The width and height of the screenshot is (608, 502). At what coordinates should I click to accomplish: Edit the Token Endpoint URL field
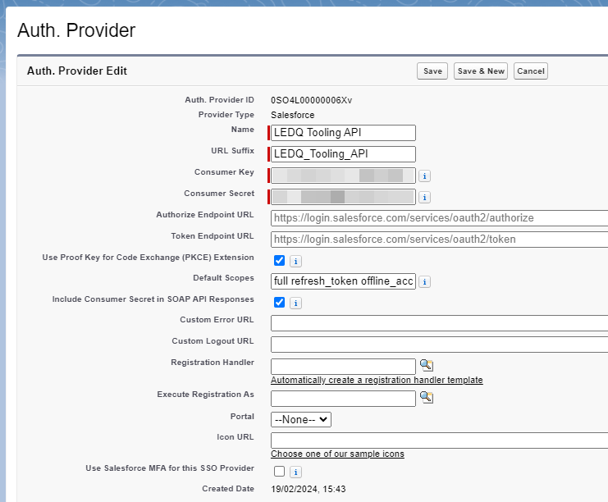pyautogui.click(x=439, y=240)
